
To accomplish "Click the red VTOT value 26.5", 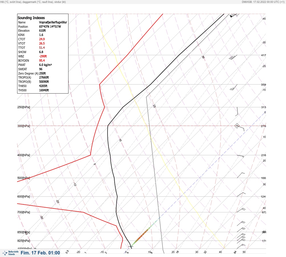I will pyautogui.click(x=42, y=43).
